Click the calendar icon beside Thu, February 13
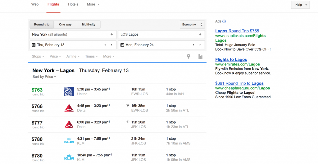This screenshot has width=318, height=164. 34,45
